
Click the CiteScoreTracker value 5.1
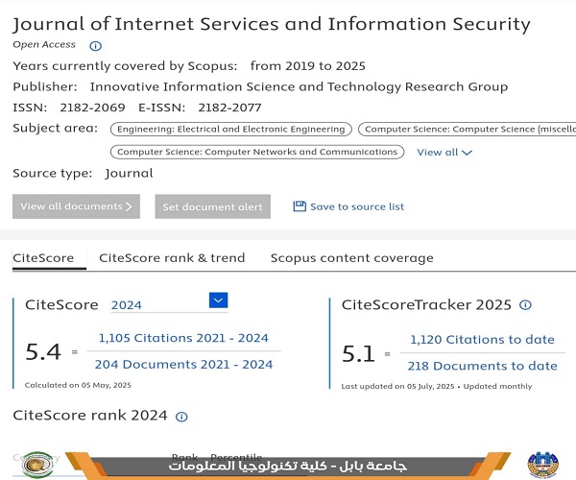[x=358, y=354]
